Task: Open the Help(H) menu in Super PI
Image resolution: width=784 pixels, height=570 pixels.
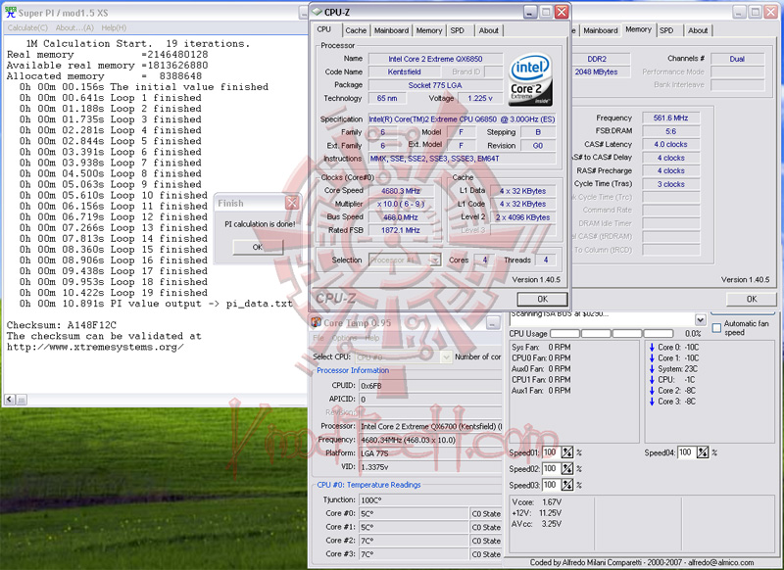Action: (x=114, y=28)
